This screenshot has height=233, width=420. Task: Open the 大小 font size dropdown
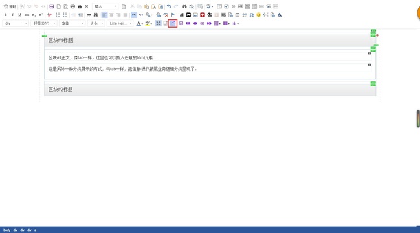(x=96, y=23)
